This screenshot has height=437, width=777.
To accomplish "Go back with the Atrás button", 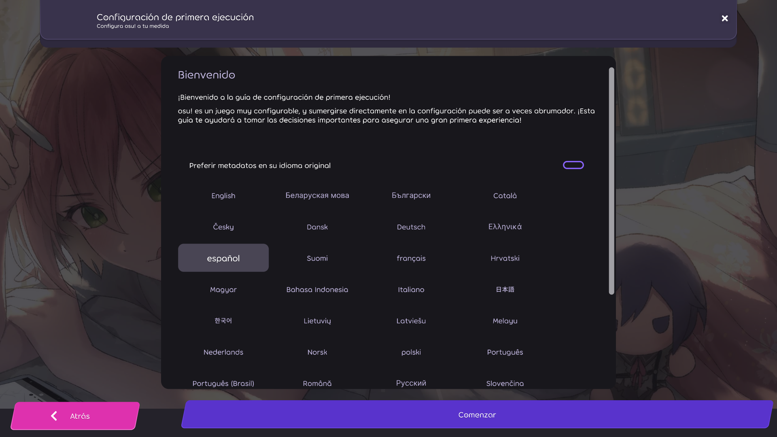I will 75,416.
